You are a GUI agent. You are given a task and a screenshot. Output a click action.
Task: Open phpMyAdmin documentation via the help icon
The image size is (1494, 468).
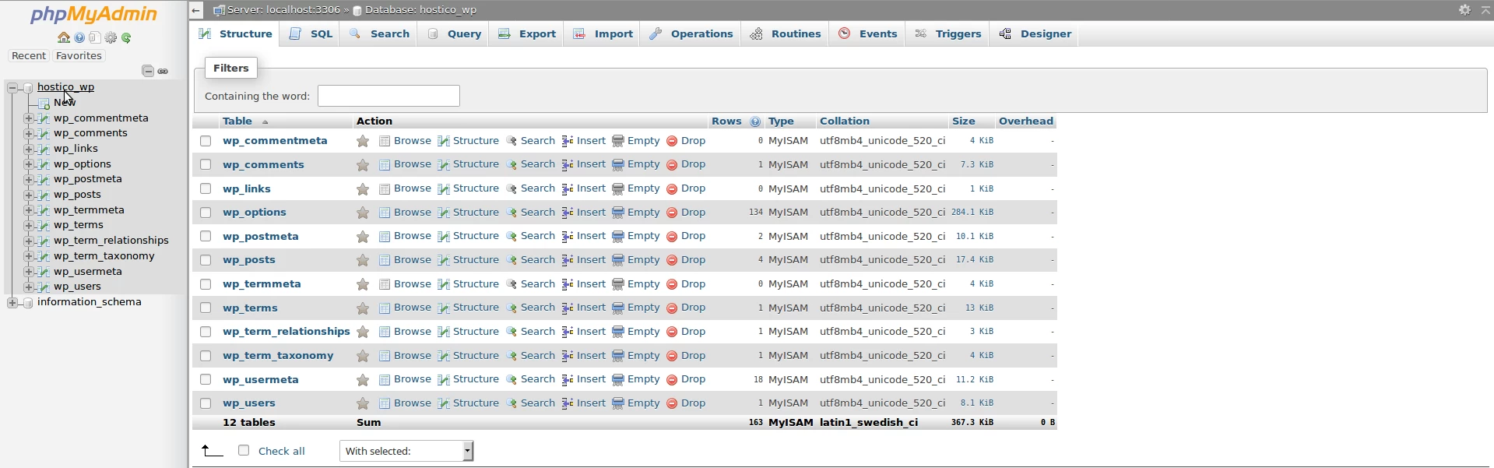click(x=79, y=37)
